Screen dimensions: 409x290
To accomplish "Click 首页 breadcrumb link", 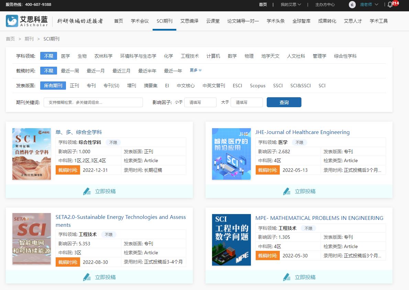I will pos(10,39).
